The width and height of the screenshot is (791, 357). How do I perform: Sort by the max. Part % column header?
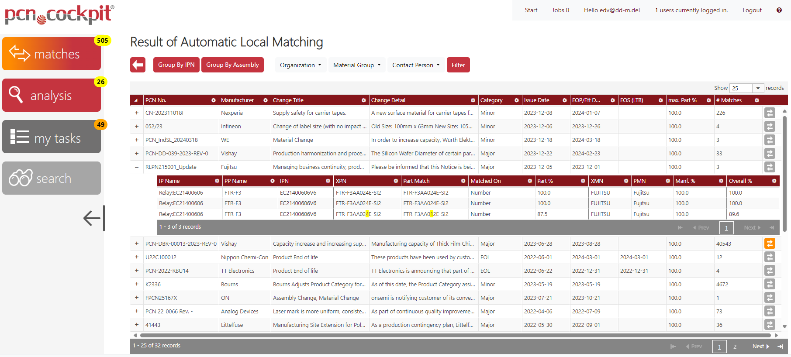(x=682, y=100)
